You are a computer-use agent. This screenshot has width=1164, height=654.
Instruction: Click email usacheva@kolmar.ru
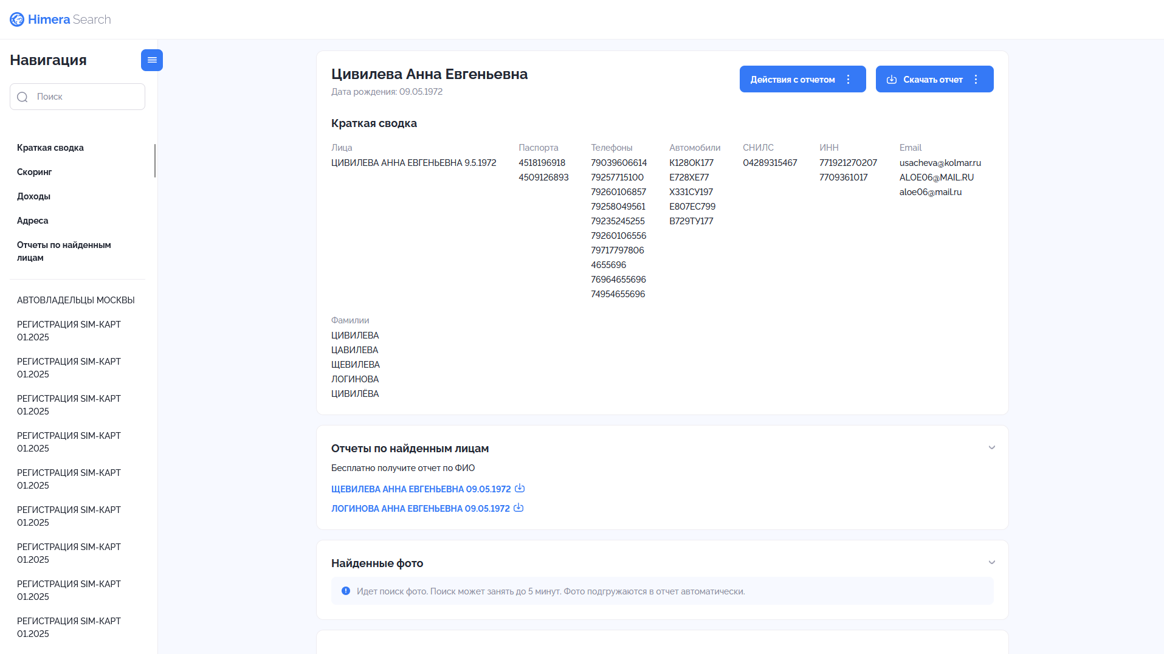(x=940, y=163)
